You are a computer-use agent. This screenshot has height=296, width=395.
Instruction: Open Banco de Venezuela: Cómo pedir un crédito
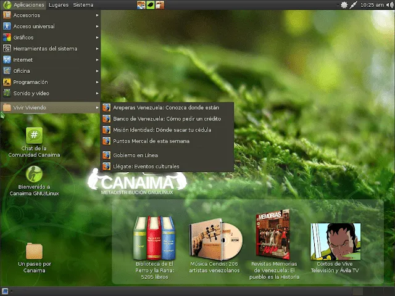tap(167, 119)
